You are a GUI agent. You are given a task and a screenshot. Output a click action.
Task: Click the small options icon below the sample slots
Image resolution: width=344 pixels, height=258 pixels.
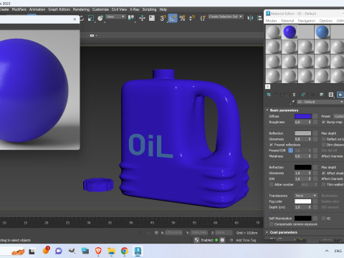point(268,87)
